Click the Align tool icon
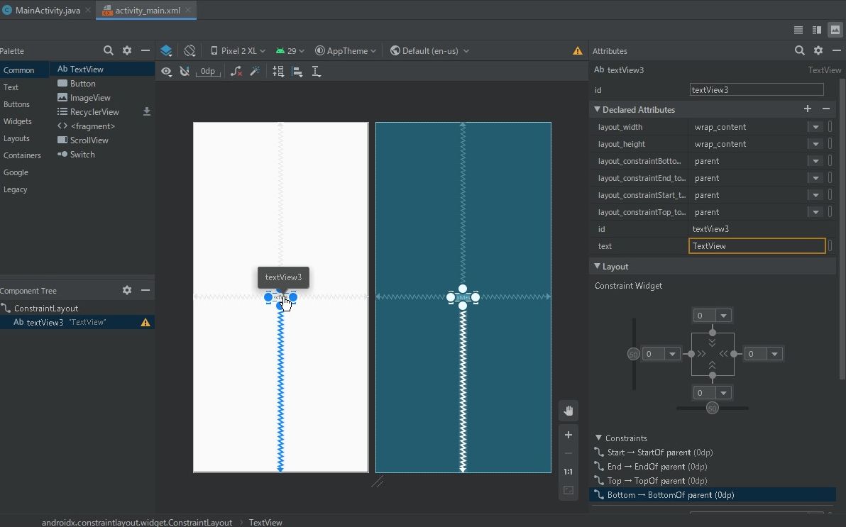846x527 pixels. click(x=297, y=72)
